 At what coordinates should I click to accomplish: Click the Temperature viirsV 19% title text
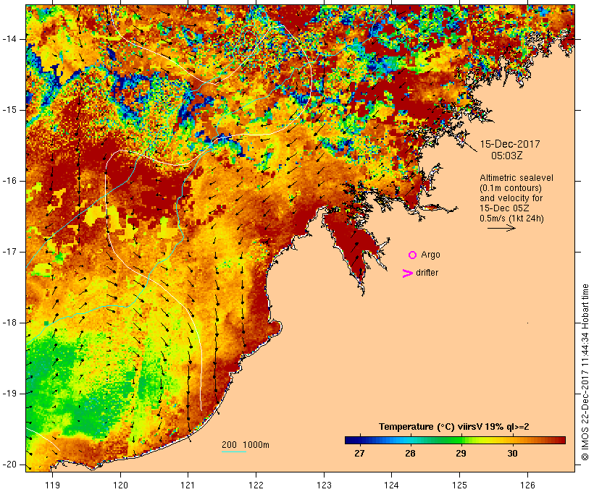click(x=454, y=427)
